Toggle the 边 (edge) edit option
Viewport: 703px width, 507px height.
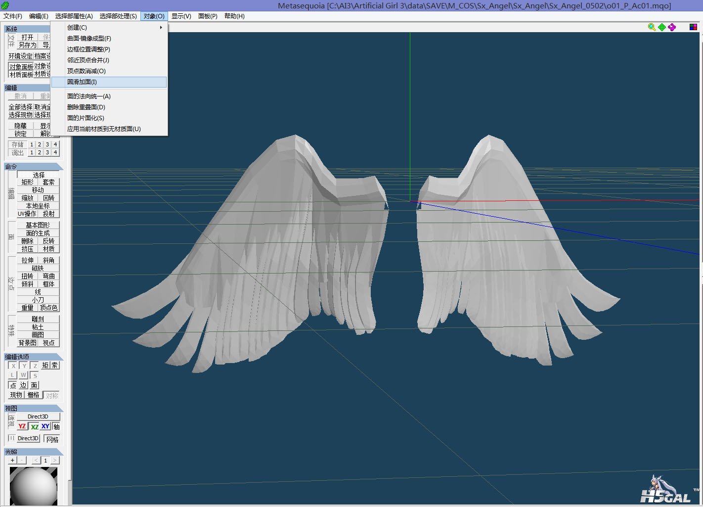tap(23, 385)
